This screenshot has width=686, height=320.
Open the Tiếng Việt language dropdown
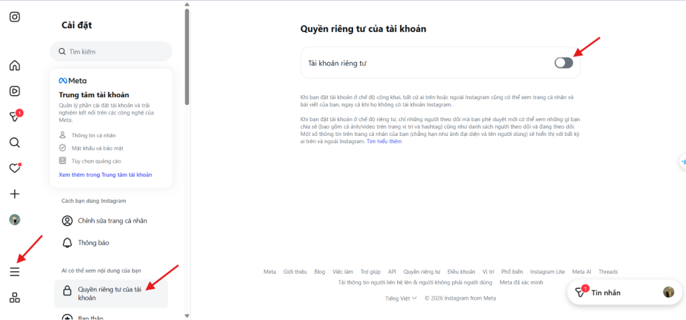401,298
